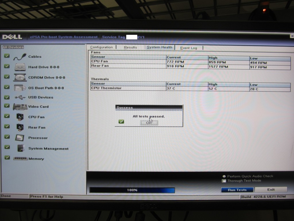Click the CDROM Drive 0-0-0 icon
This screenshot has height=221, width=294.
tap(20, 77)
